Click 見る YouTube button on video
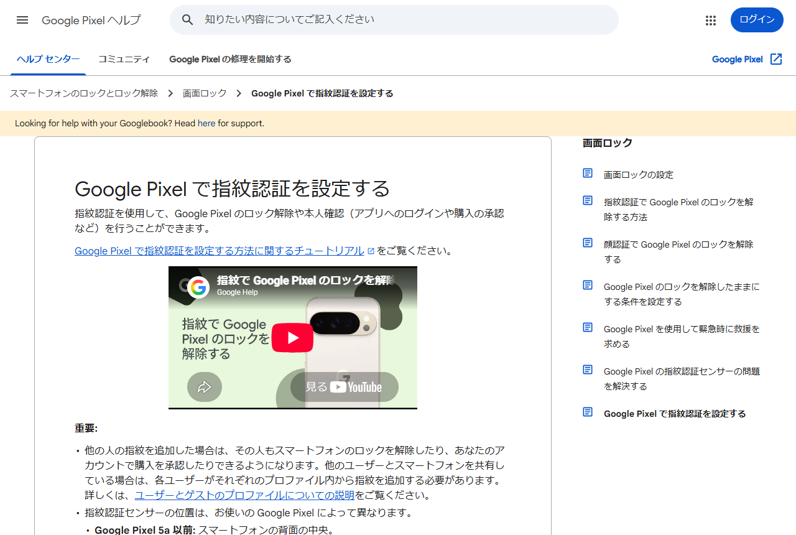The width and height of the screenshot is (796, 535). click(345, 387)
